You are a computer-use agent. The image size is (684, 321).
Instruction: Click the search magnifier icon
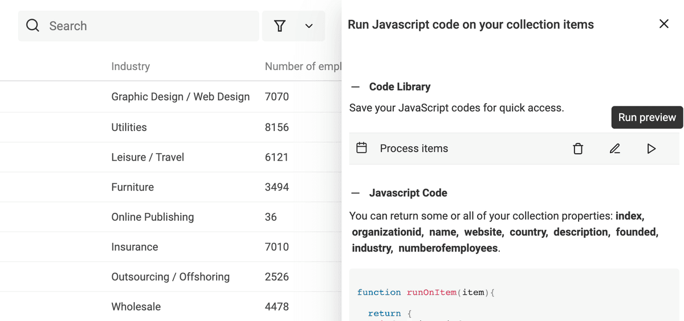tap(33, 26)
